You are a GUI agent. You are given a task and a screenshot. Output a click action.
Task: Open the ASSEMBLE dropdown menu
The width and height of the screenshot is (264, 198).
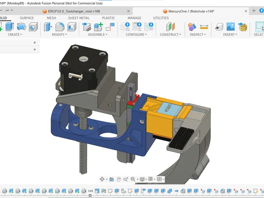98,35
